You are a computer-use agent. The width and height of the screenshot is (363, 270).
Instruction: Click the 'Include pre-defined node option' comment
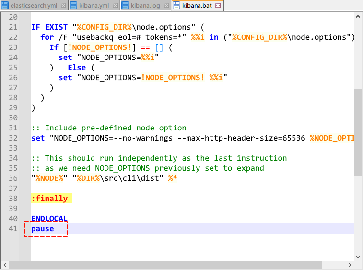point(115,128)
